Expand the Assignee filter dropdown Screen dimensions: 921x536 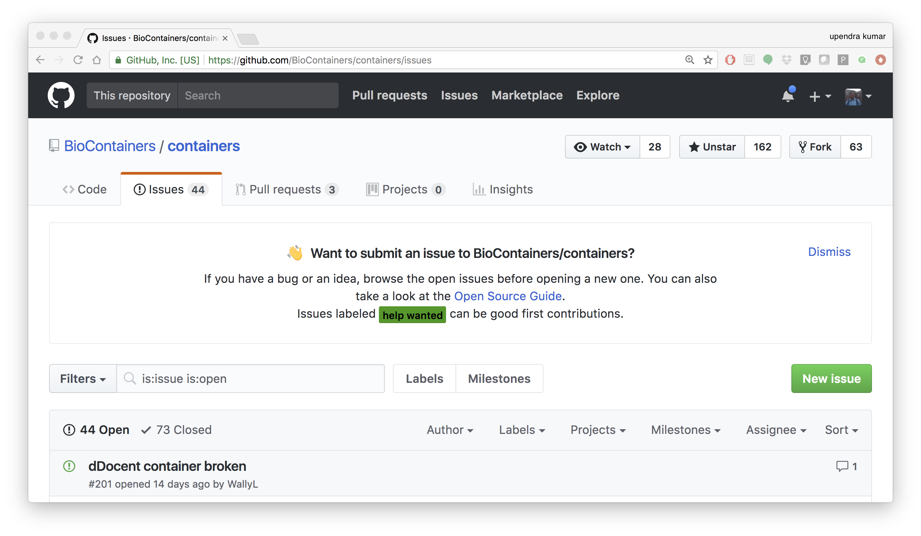tap(776, 430)
